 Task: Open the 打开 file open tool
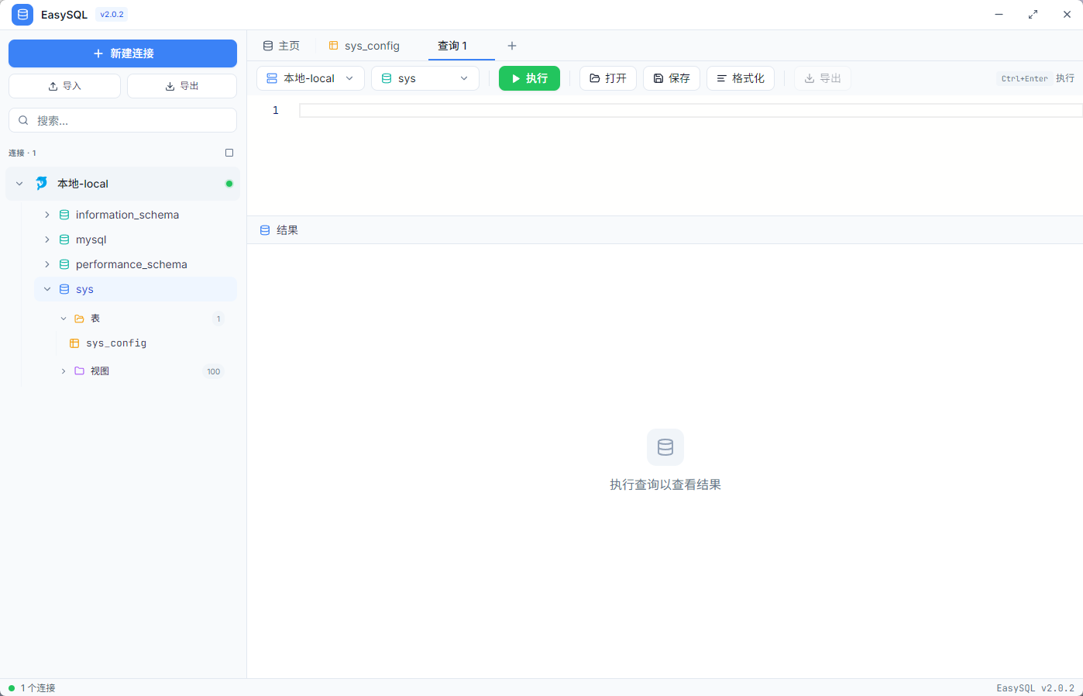(x=608, y=78)
